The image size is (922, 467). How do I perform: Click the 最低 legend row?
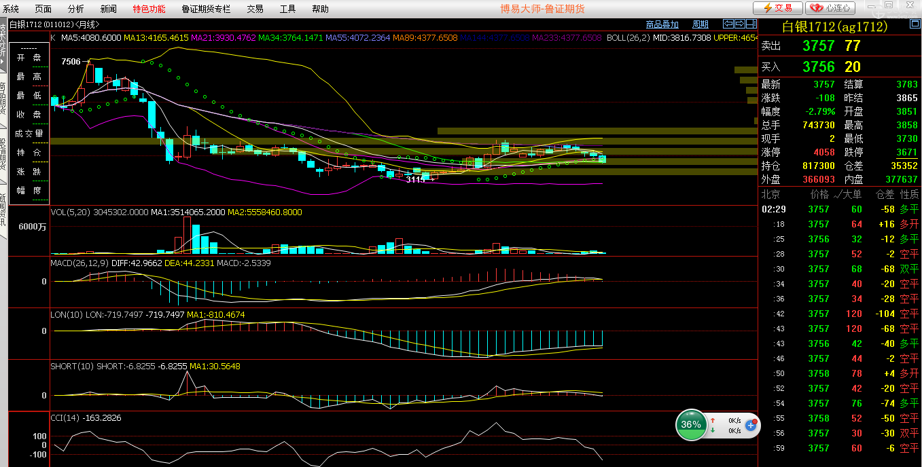click(x=29, y=96)
